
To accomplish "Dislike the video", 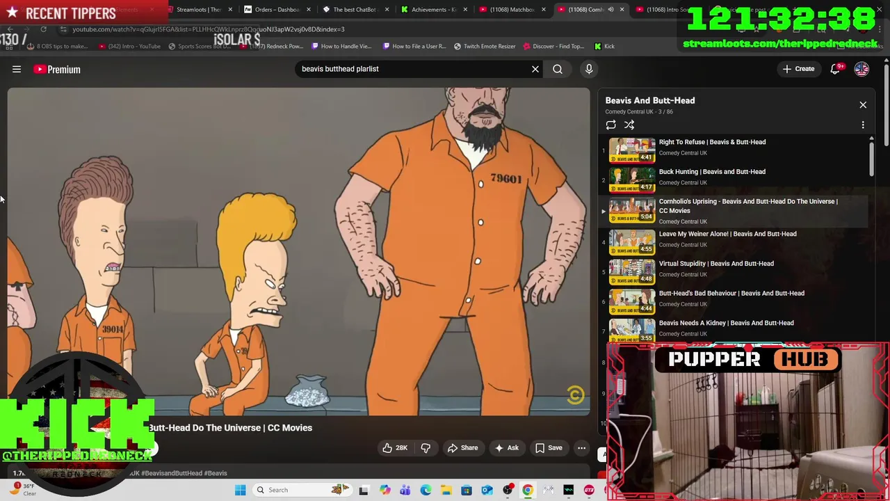I will (426, 448).
